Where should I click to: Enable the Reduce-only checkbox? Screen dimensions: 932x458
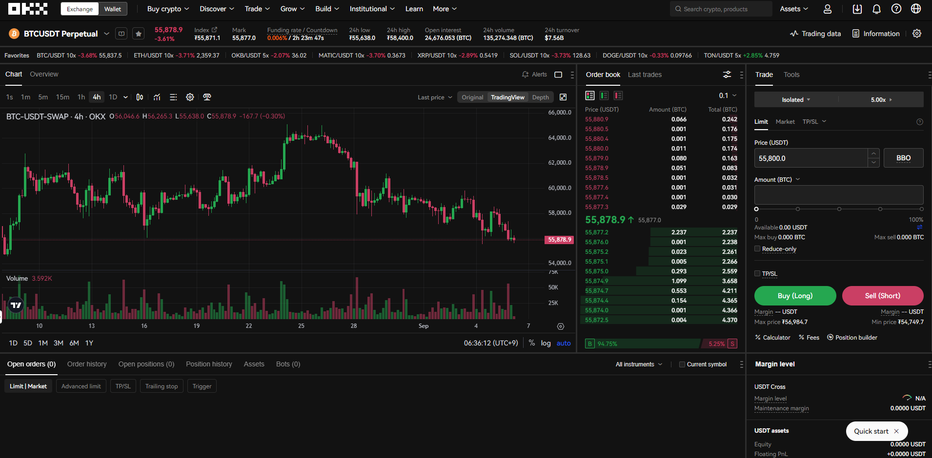[757, 248]
